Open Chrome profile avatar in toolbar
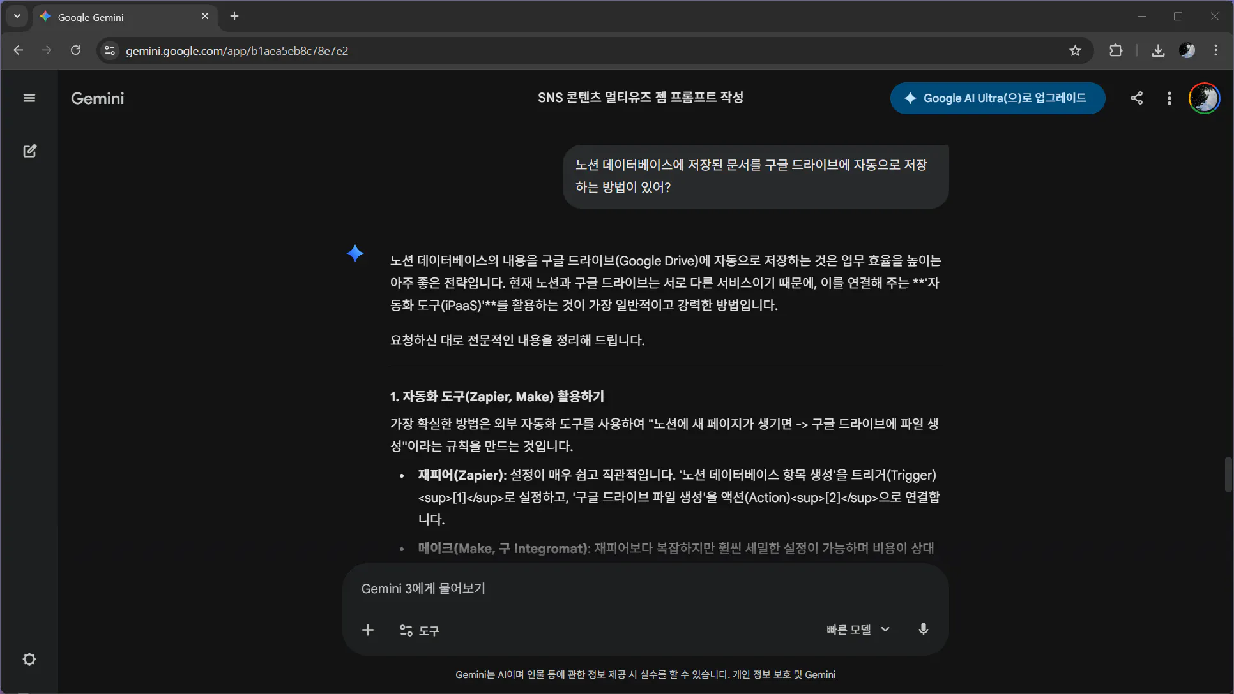 [x=1187, y=50]
